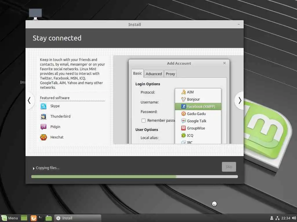
Task: Click the Thunderbird icon in Featured software
Action: (44, 117)
